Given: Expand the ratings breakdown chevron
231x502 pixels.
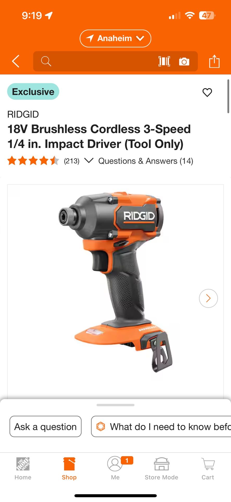Looking at the screenshot, I should click(x=89, y=161).
